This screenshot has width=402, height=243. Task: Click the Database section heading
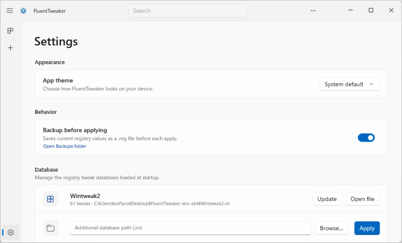pyautogui.click(x=47, y=170)
